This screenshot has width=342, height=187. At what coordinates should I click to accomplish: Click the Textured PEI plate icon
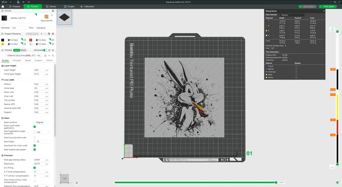pyautogui.click(x=46, y=16)
